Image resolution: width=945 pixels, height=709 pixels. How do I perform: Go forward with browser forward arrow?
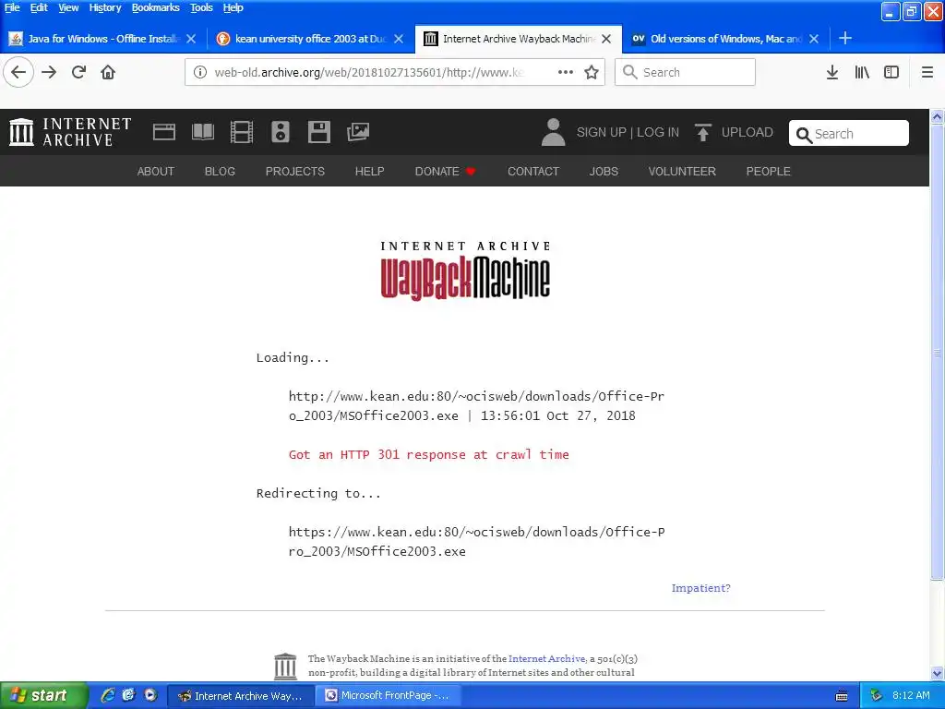click(x=49, y=72)
